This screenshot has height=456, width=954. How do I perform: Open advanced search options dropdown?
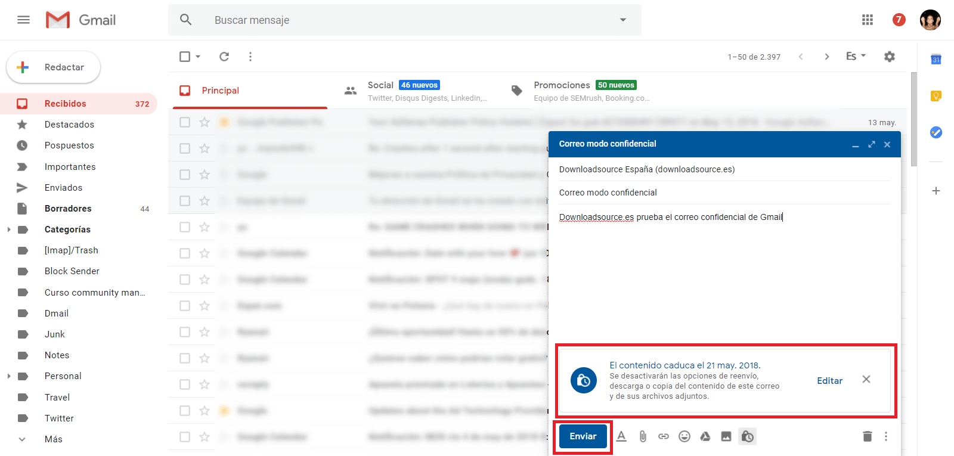pyautogui.click(x=623, y=20)
